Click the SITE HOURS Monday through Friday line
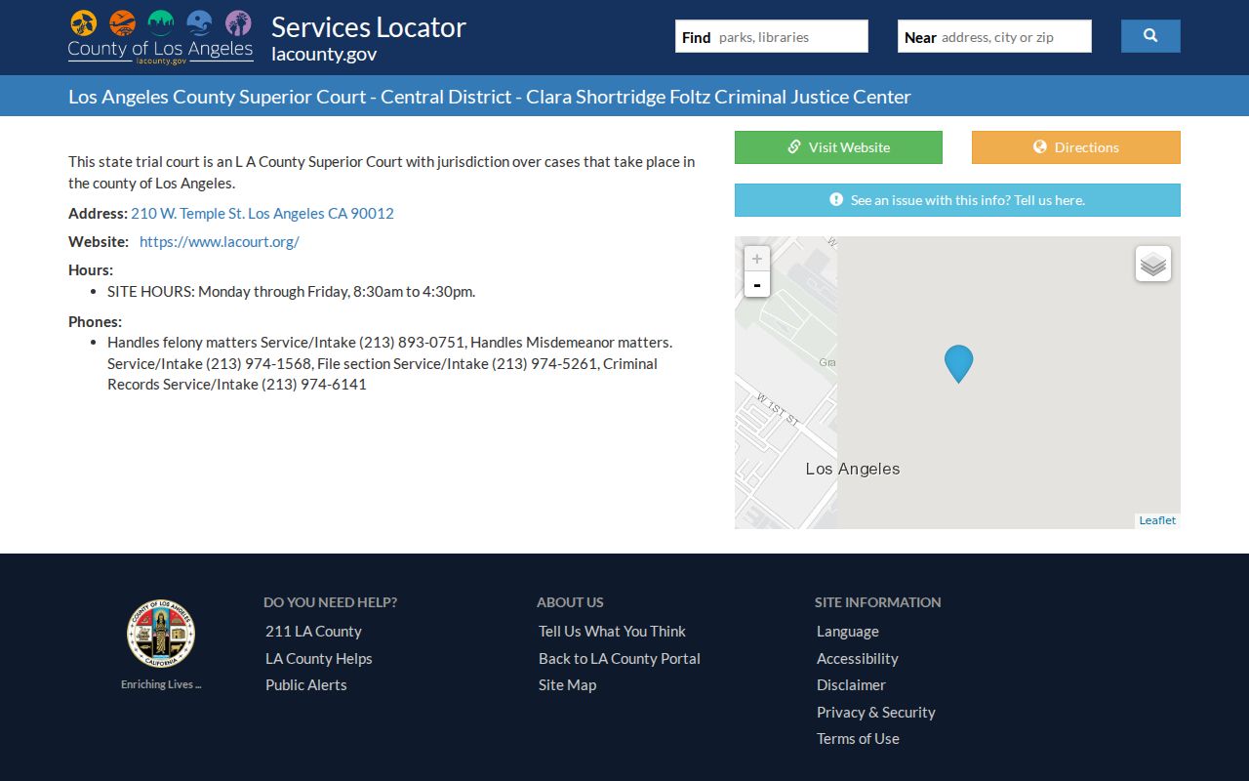The image size is (1249, 781). coord(291,291)
